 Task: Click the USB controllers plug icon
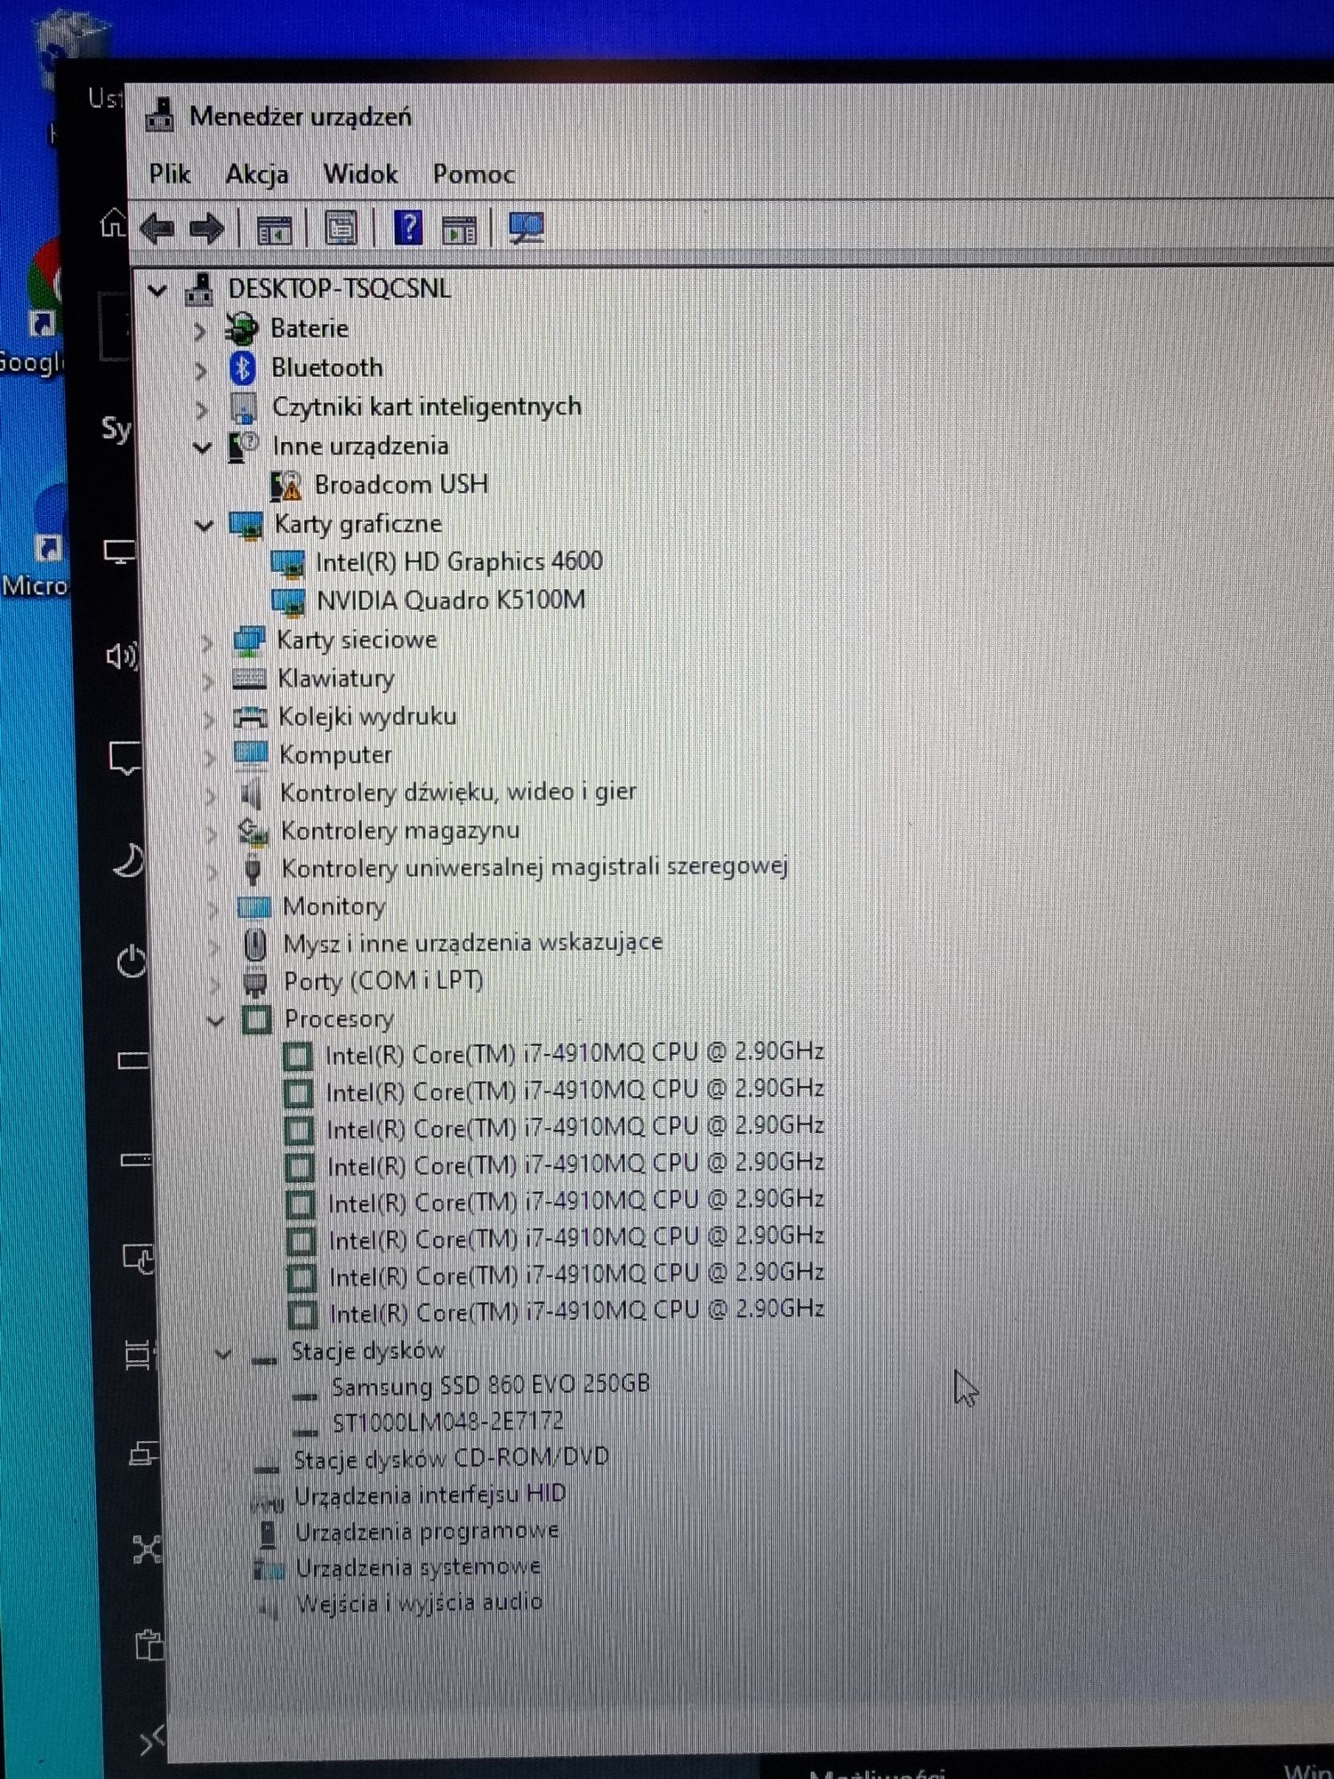(253, 869)
